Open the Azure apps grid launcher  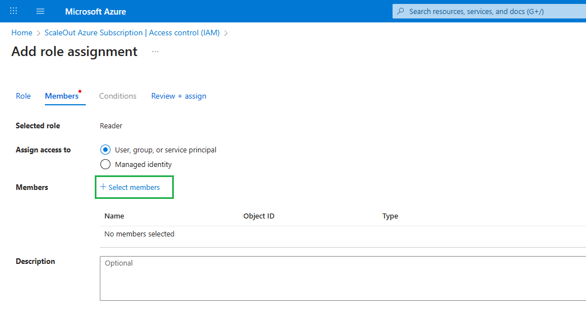coord(13,11)
